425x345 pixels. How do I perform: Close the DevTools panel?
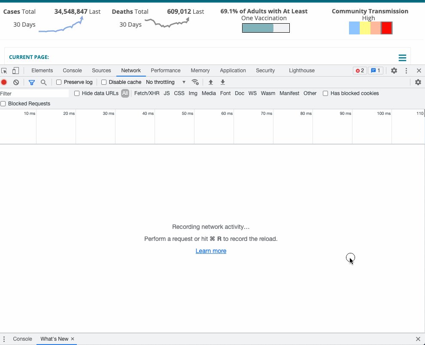click(x=419, y=71)
